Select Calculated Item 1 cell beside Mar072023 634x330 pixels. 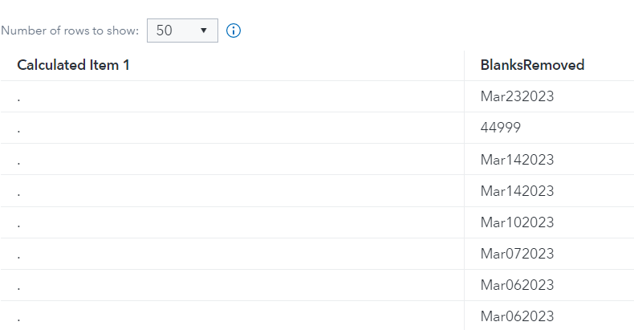coord(233,253)
